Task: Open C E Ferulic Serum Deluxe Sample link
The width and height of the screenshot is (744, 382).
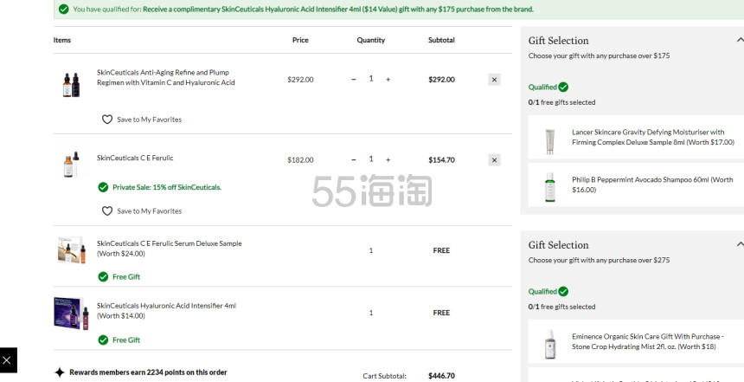Action: (169, 249)
